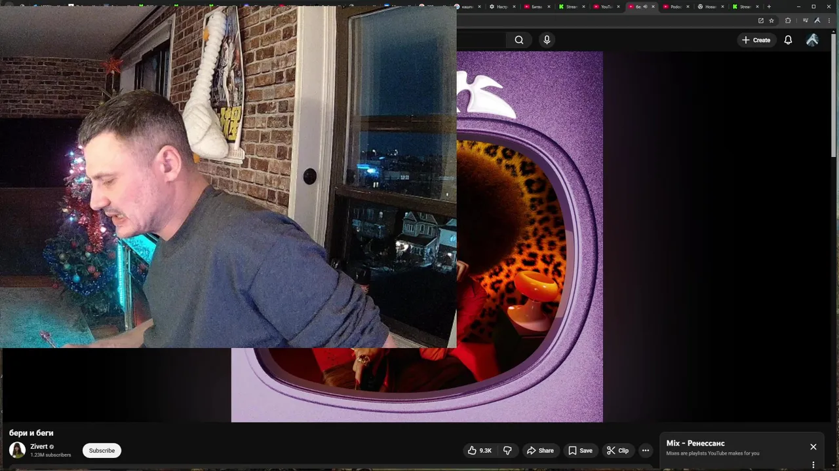
Task: Switch to the Podoc YouTube tab
Action: [676, 7]
